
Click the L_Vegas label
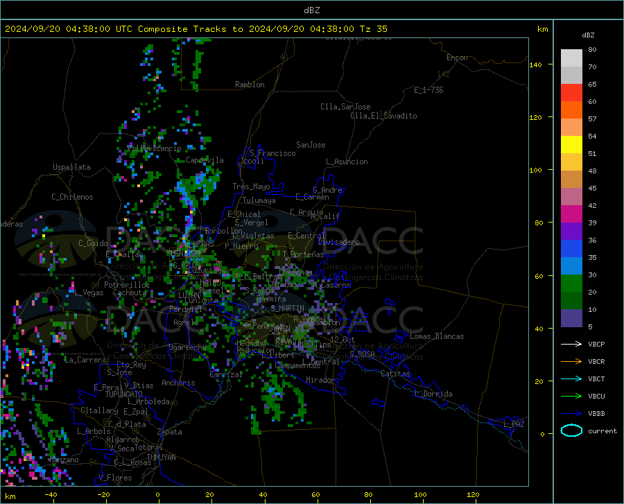pyautogui.click(x=89, y=293)
